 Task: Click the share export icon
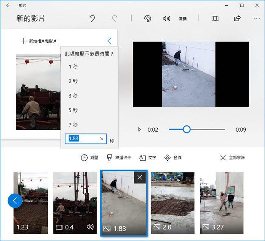pos(237,18)
